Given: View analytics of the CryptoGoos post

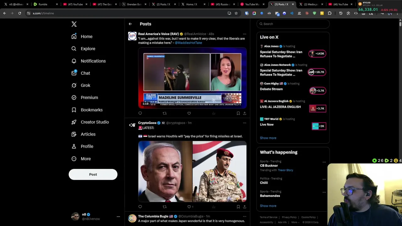Looking at the screenshot, I should click(214, 207).
